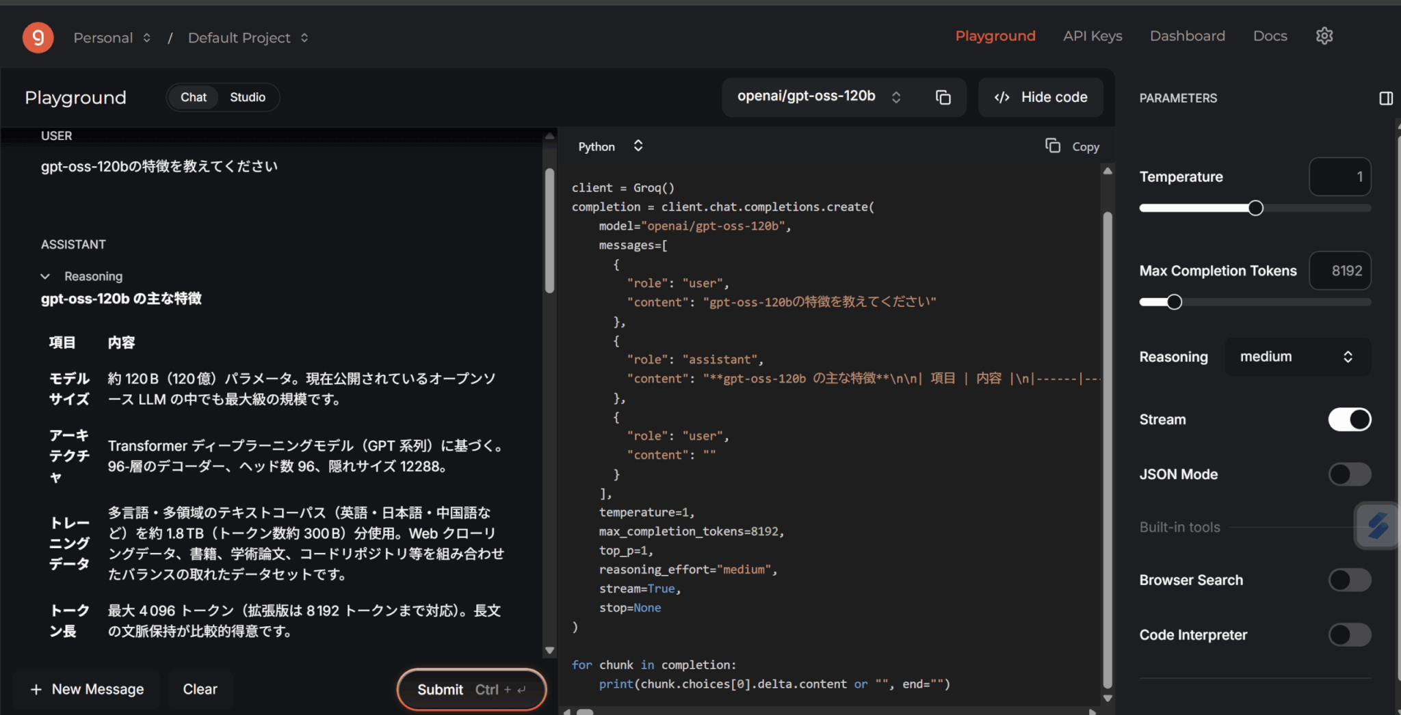This screenshot has width=1401, height=715.
Task: Collapse the Reasoning section chevron
Action: (x=45, y=276)
